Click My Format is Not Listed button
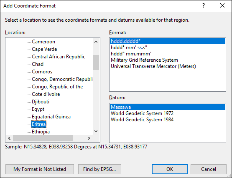232x178 pixels. tap(40, 169)
